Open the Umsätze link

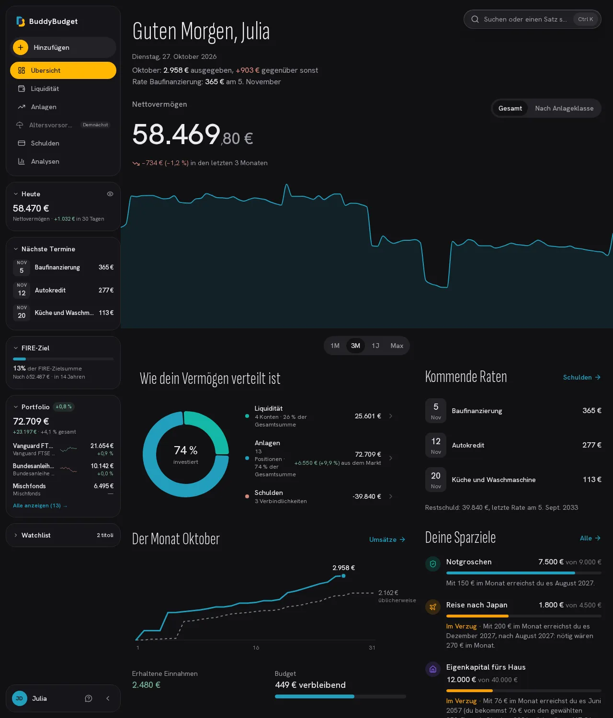point(387,539)
